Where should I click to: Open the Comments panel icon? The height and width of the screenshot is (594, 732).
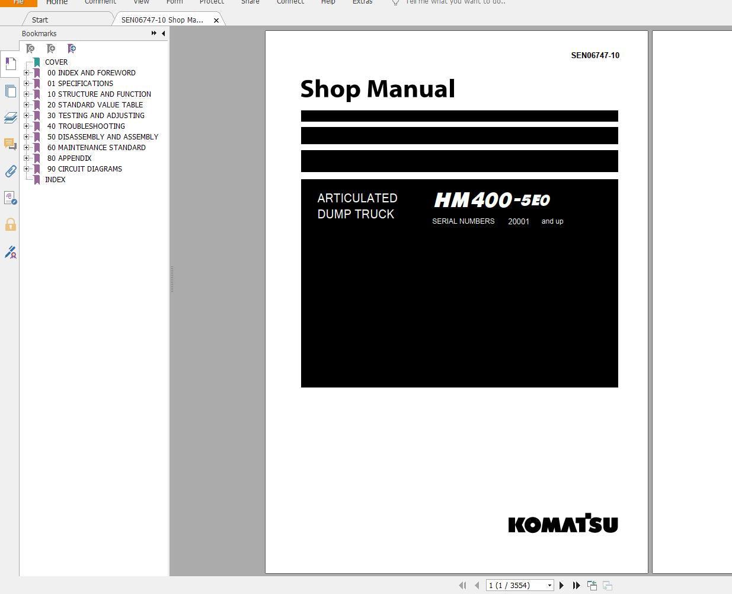10,144
